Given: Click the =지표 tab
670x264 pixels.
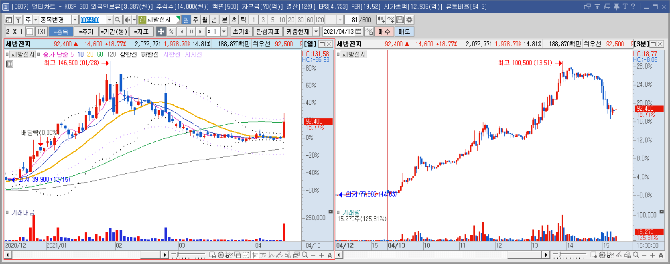Looking at the screenshot, I should [141, 32].
